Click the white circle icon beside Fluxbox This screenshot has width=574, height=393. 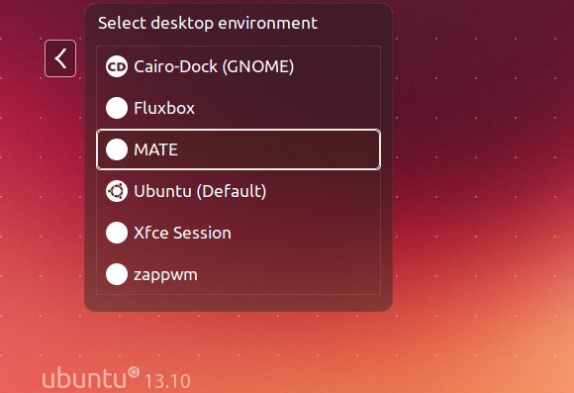click(x=117, y=108)
